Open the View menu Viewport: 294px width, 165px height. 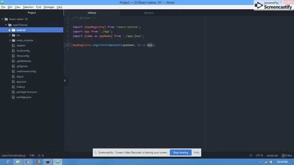pyautogui.click(x=17, y=7)
